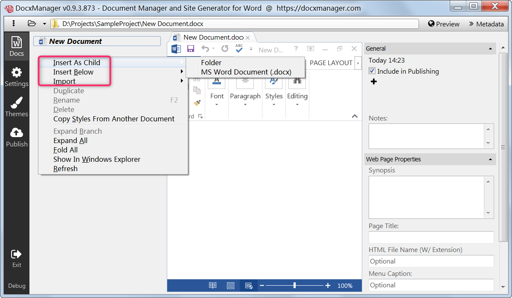Click the Redo/Repeat icon
512x298 pixels.
225,49
